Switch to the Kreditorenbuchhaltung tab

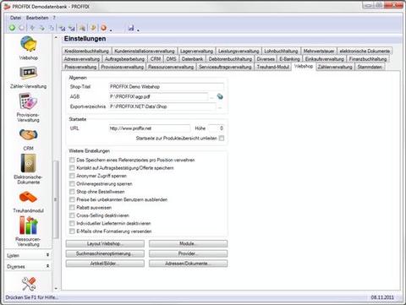(x=86, y=51)
